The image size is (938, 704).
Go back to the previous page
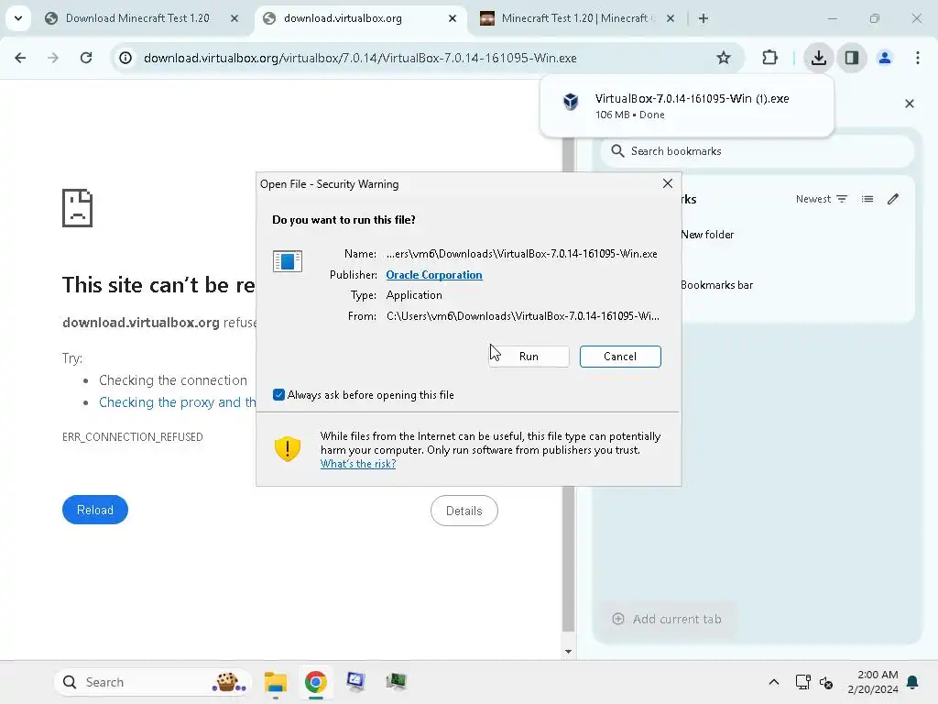(20, 58)
